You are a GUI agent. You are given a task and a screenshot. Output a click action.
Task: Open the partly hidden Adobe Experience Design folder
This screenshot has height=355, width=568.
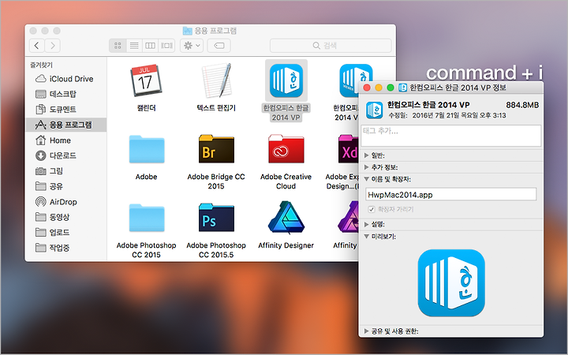pyautogui.click(x=348, y=149)
